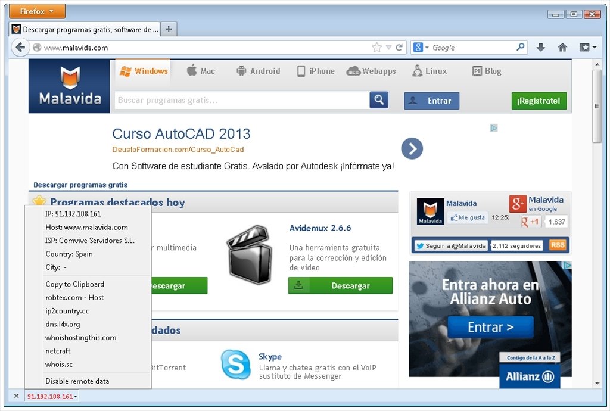Click the ISP: Comvive Servidores S.L. line
Image resolution: width=610 pixels, height=411 pixels.
pos(90,241)
